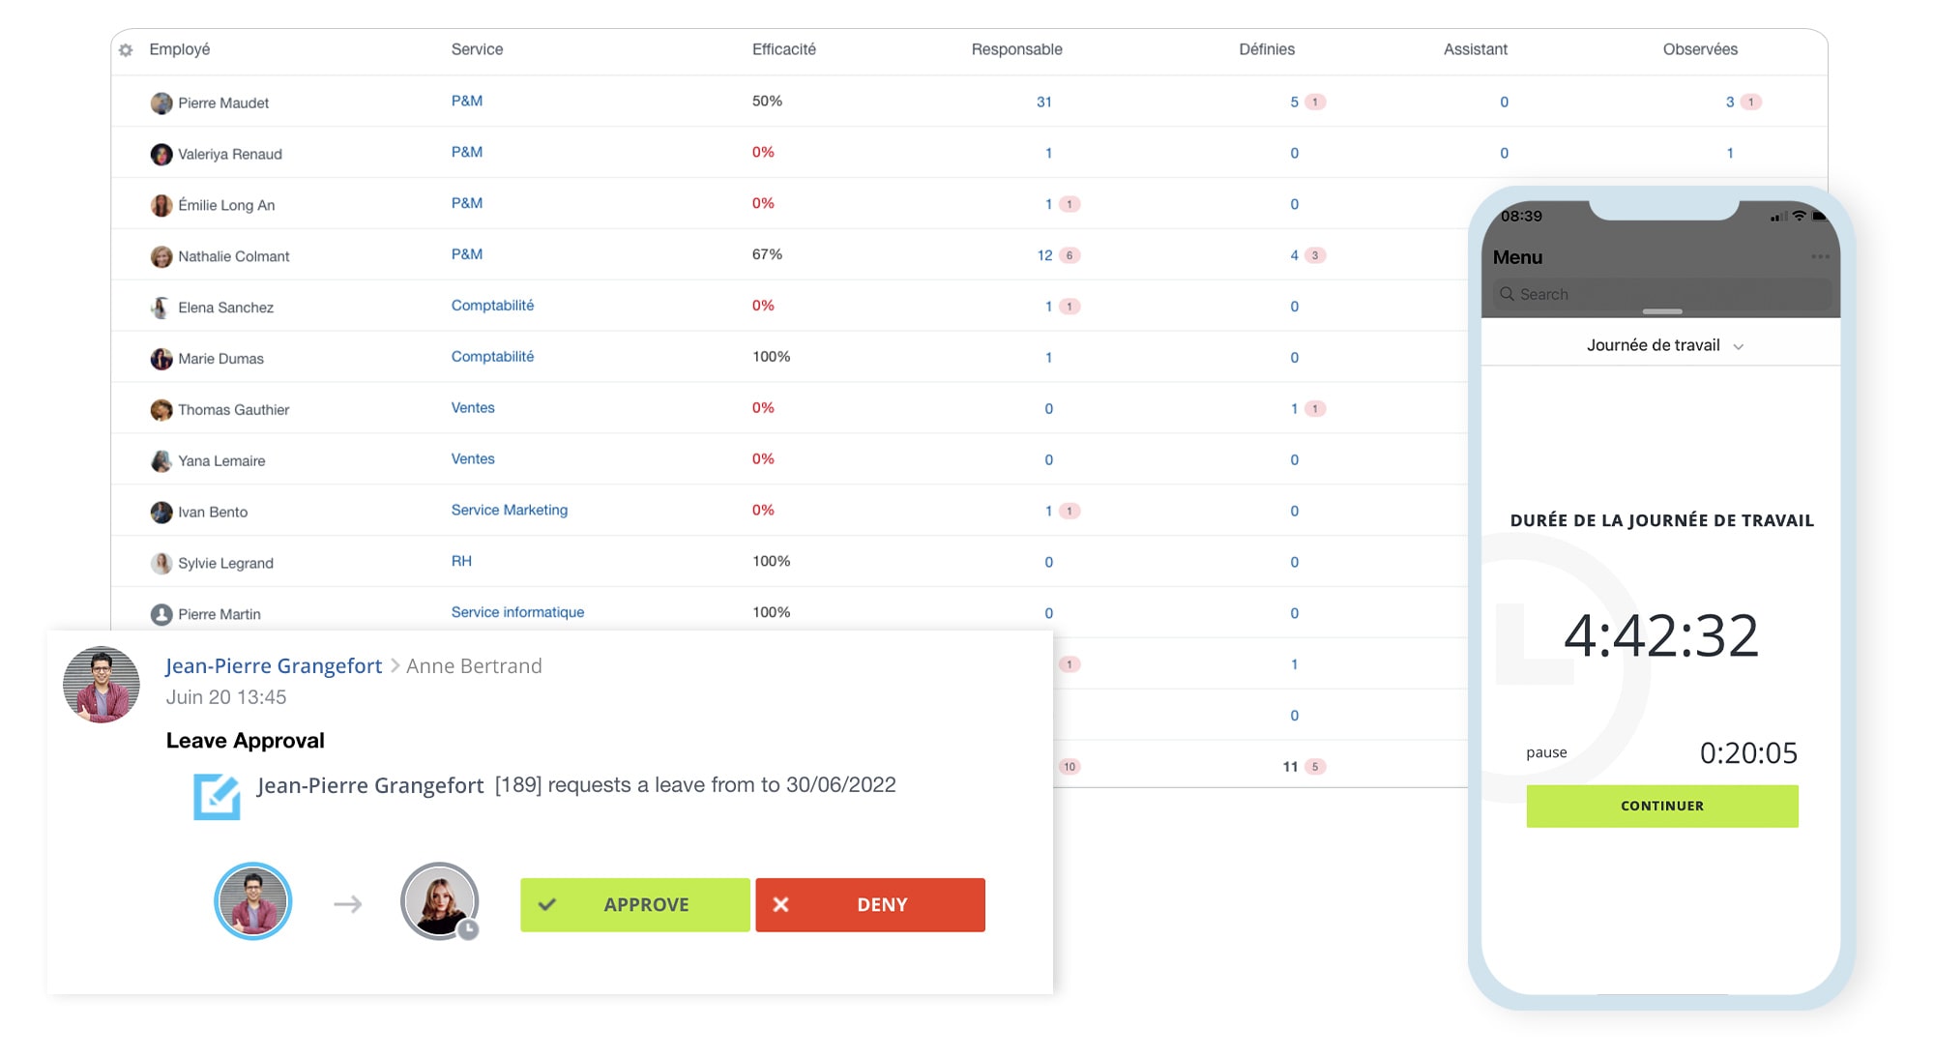Click Jean-Pierre Grangefort's large profile photo

point(102,685)
